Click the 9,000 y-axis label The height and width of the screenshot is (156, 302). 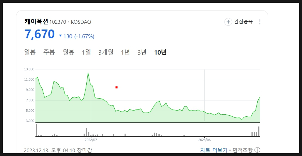click(x=30, y=90)
